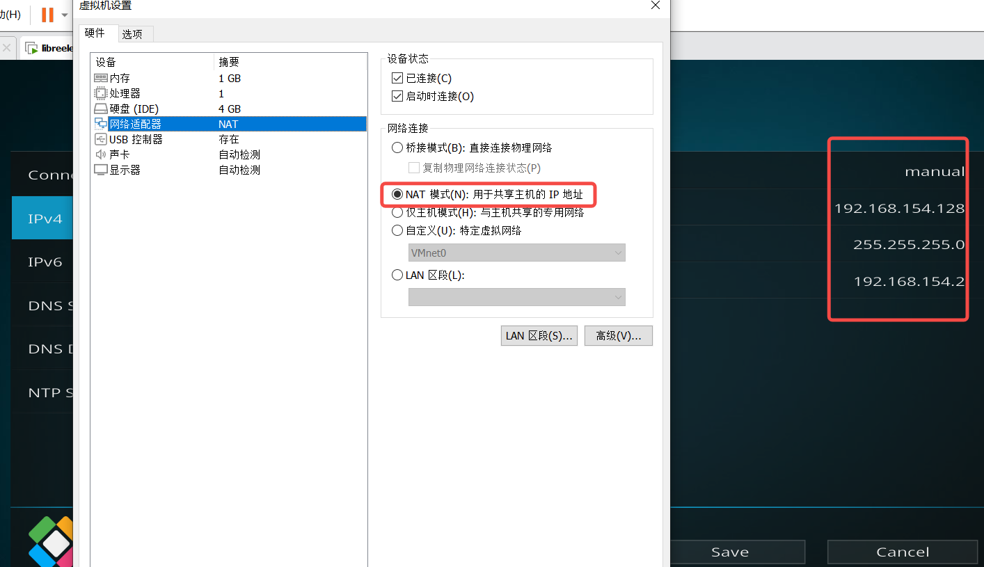
Task: Click the network adapter icon (网络适配器)
Action: click(x=101, y=124)
